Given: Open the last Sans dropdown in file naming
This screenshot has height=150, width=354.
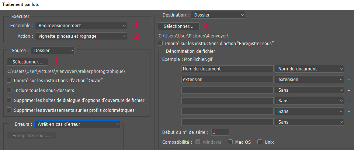Looking at the screenshot, I should click(x=309, y=122).
